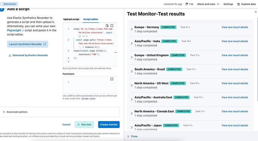Expand South America - Brazil result row
The height and width of the screenshot is (141, 258).
[x=132, y=71]
